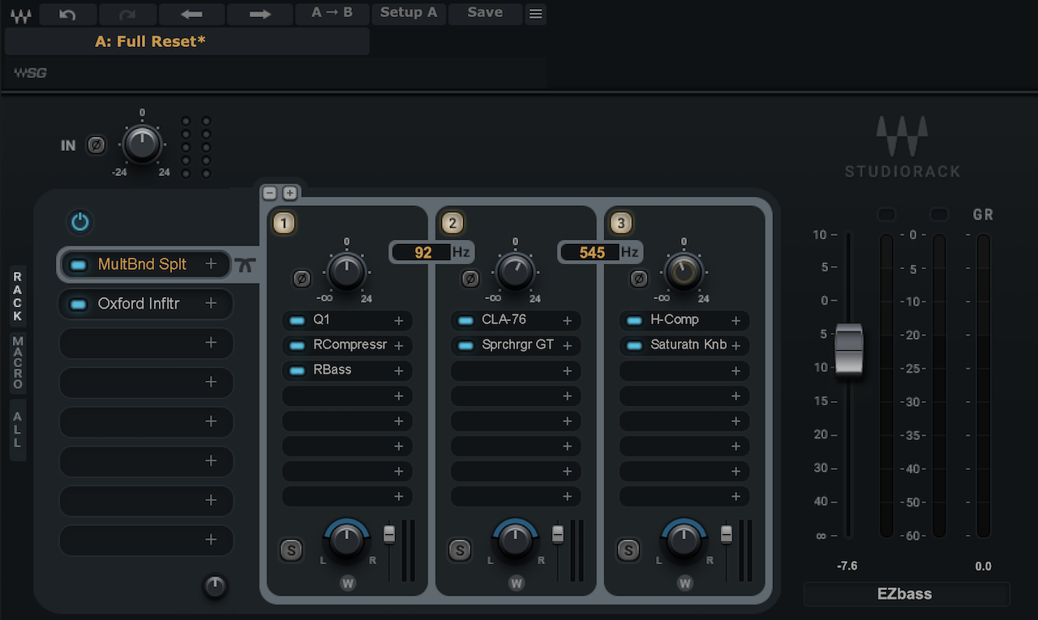This screenshot has height=620, width=1038.
Task: Click the Oxford Infltr plugin name
Action: (139, 304)
